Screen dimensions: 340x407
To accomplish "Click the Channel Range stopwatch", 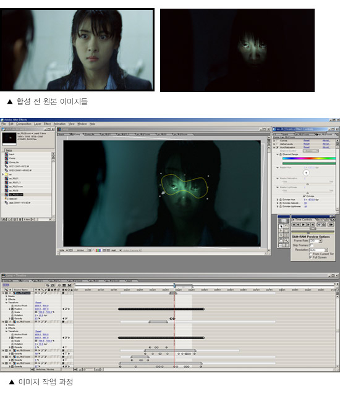I will pyautogui.click(x=281, y=154).
